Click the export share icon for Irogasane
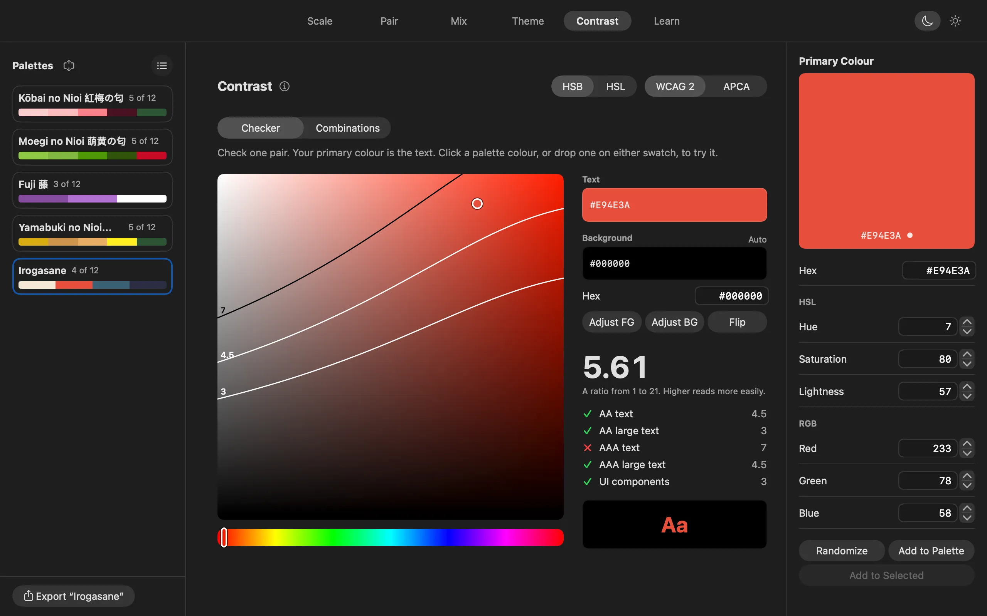987x616 pixels. tap(28, 596)
